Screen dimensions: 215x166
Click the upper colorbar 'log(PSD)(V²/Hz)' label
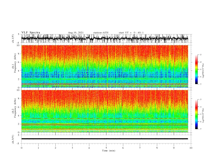pos(203,71)
